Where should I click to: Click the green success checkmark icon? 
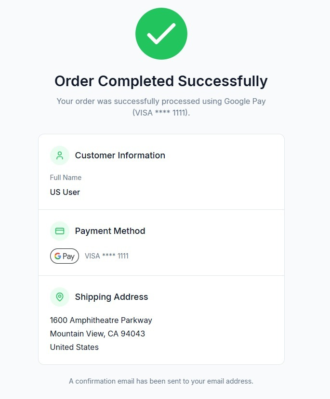tap(161, 34)
